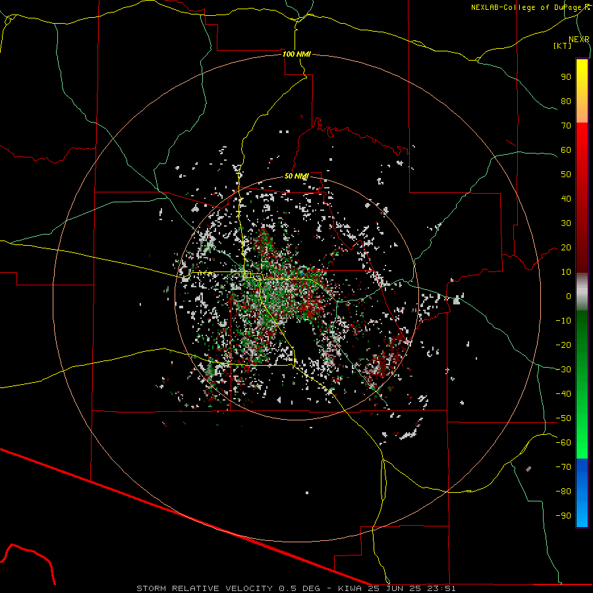593x593 pixels.
Task: Click the 80 value on the velocity scale
Action: [566, 101]
